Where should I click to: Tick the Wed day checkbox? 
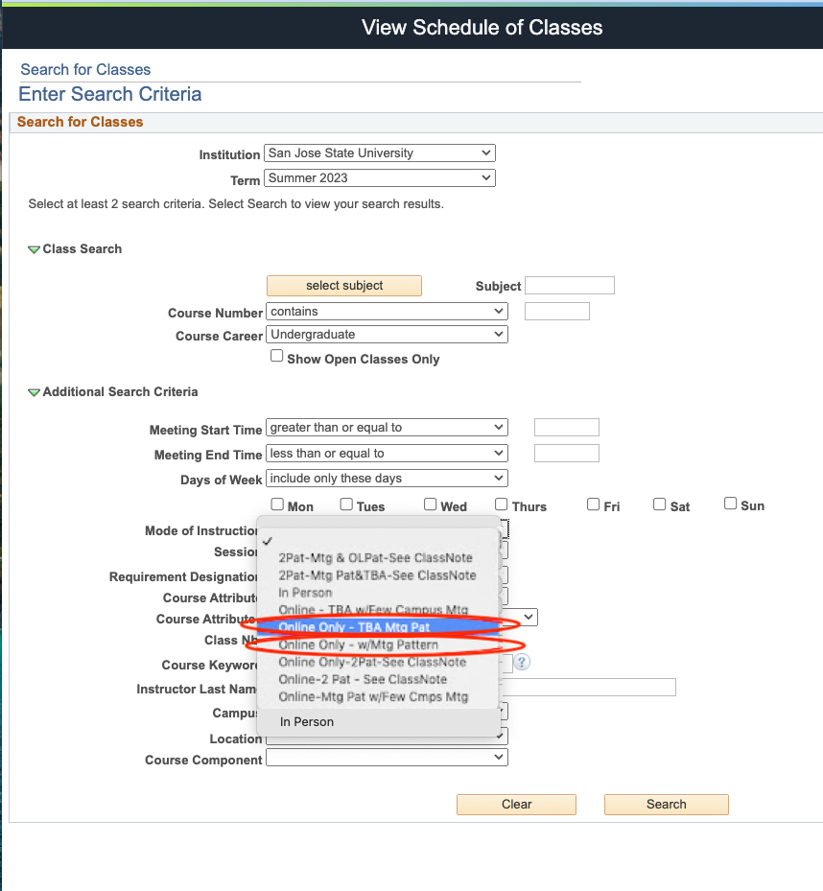[x=431, y=504]
